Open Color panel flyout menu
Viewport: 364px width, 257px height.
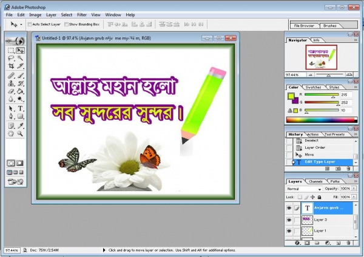[x=356, y=87]
